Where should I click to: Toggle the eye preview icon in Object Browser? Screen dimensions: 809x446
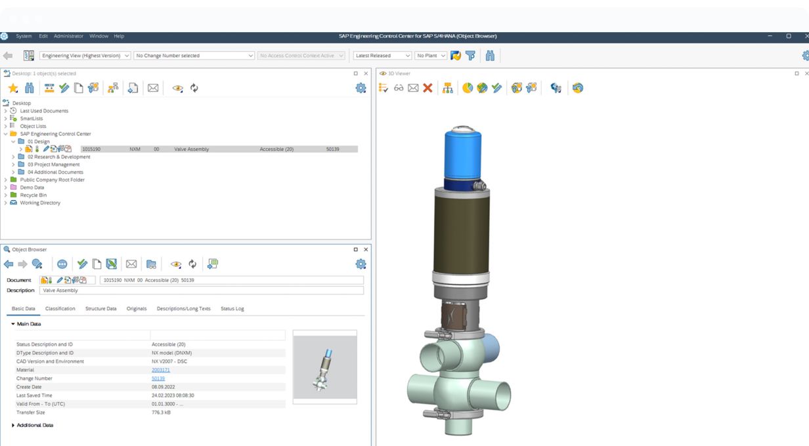click(176, 264)
